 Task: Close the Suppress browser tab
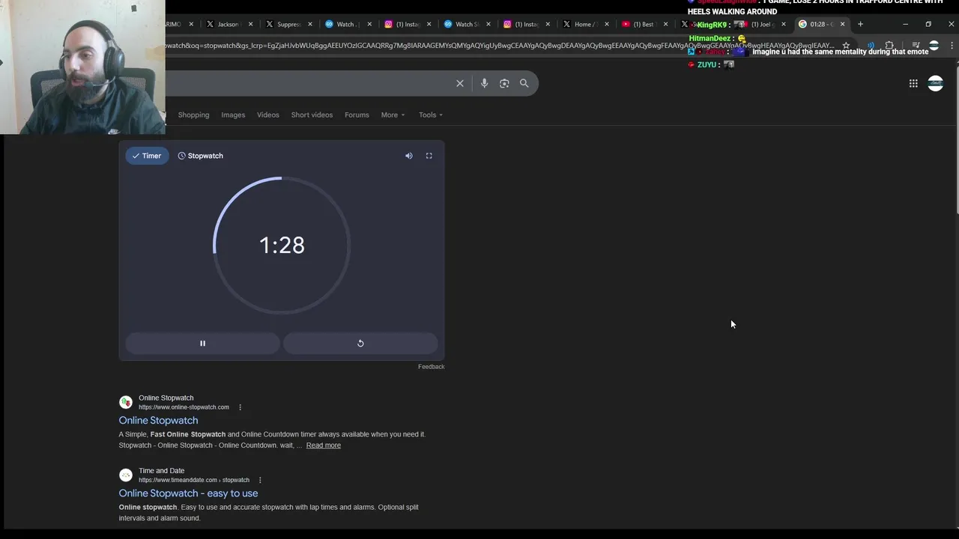309,24
